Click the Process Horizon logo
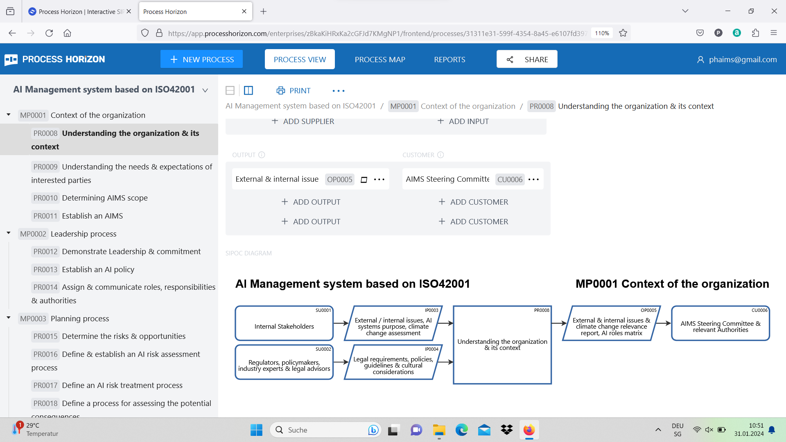 pos(55,59)
